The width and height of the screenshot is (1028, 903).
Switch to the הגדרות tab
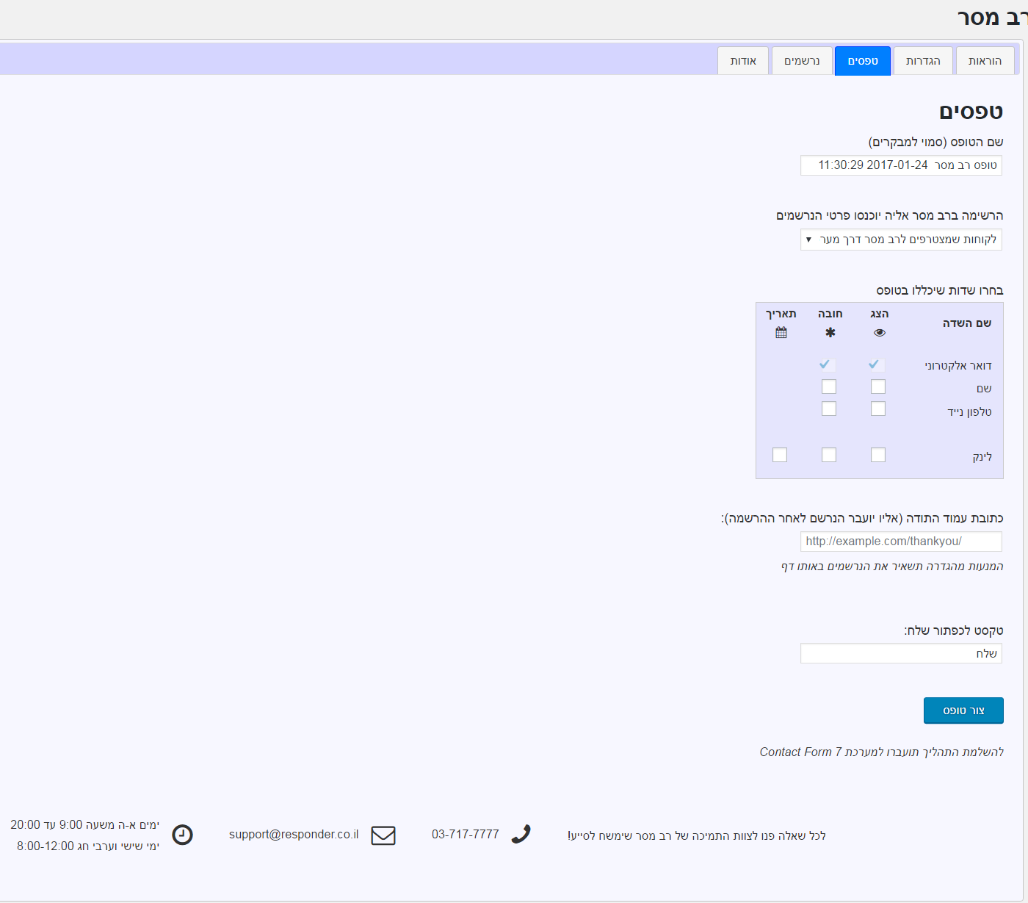click(922, 61)
